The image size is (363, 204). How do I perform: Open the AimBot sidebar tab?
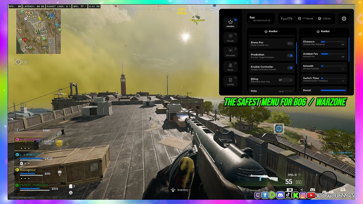point(230,23)
